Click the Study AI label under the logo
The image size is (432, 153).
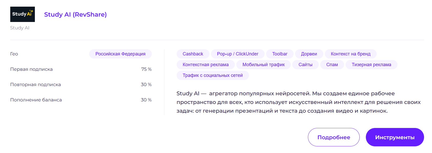pos(19,28)
